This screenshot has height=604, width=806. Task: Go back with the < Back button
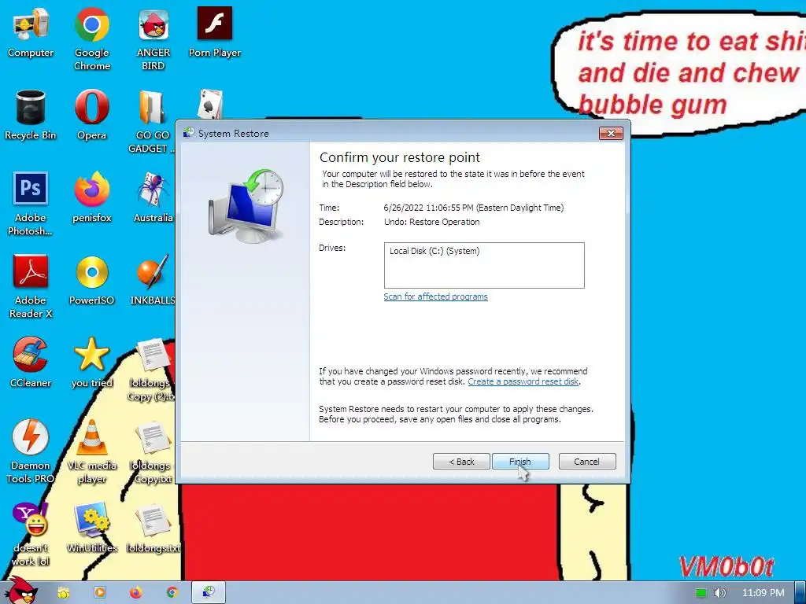tap(461, 461)
